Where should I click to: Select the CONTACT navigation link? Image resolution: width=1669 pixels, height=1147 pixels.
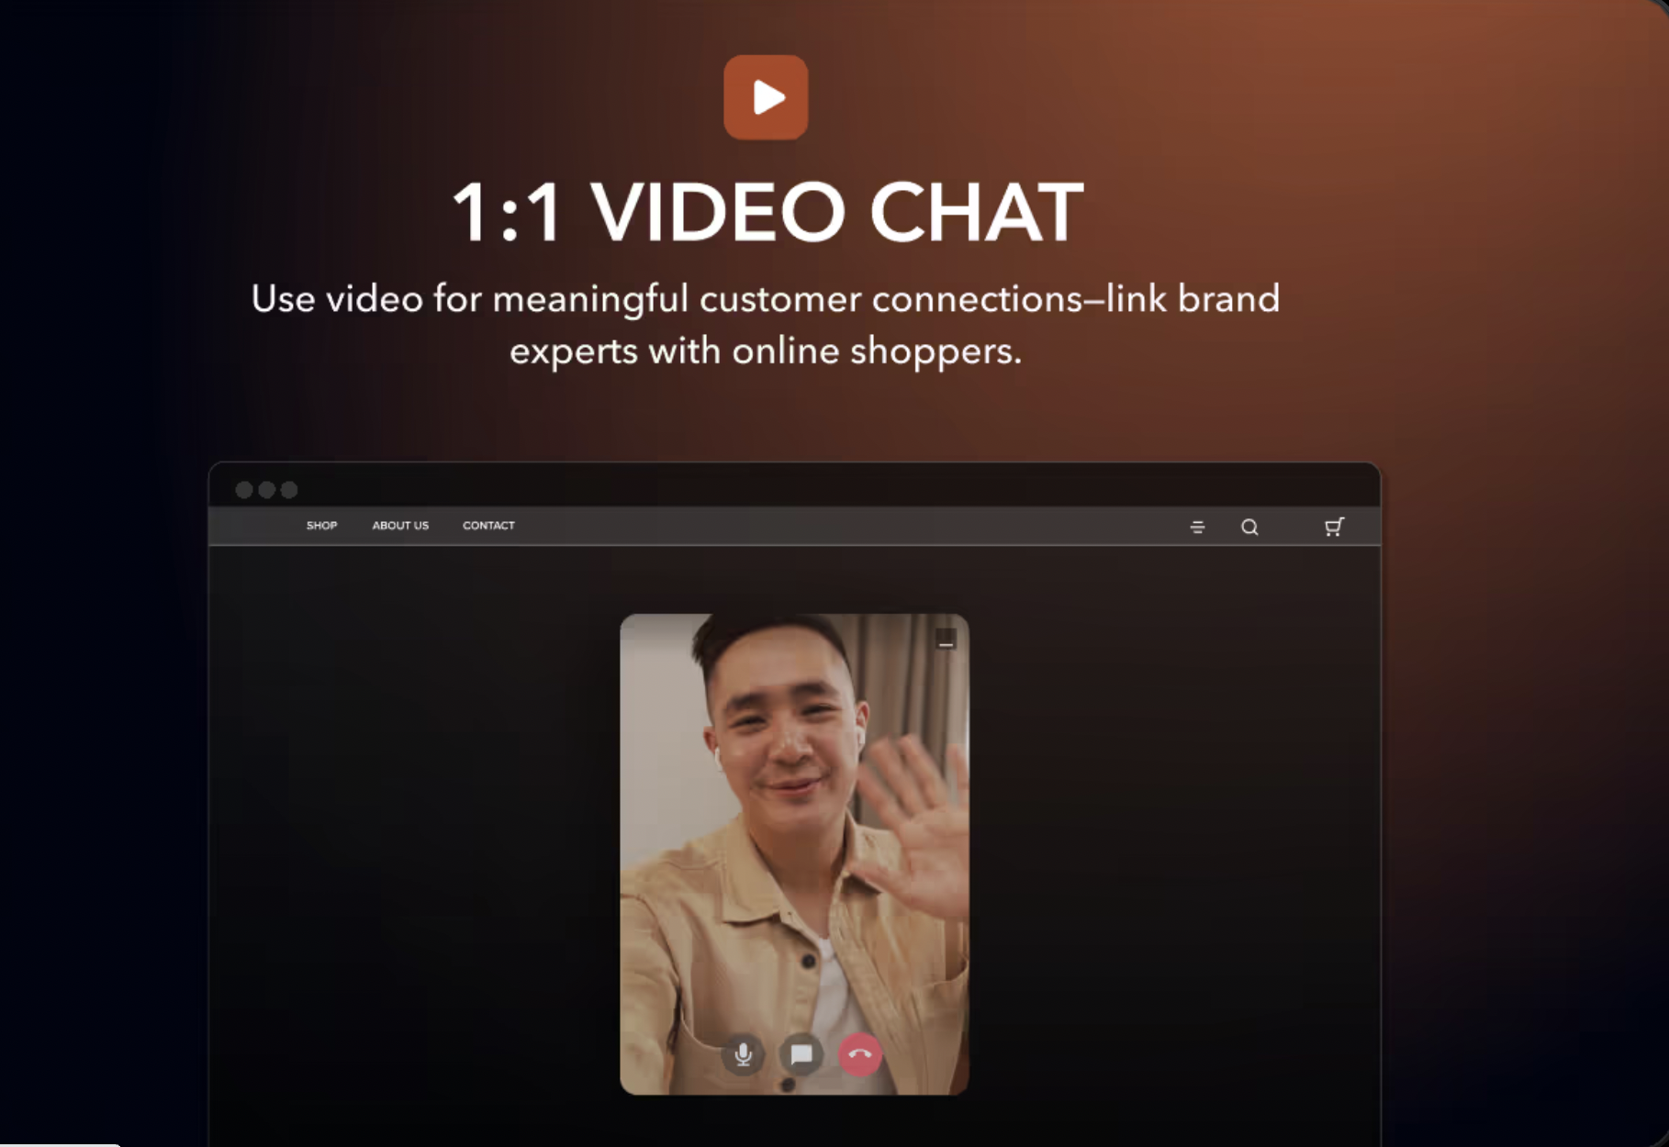click(488, 526)
